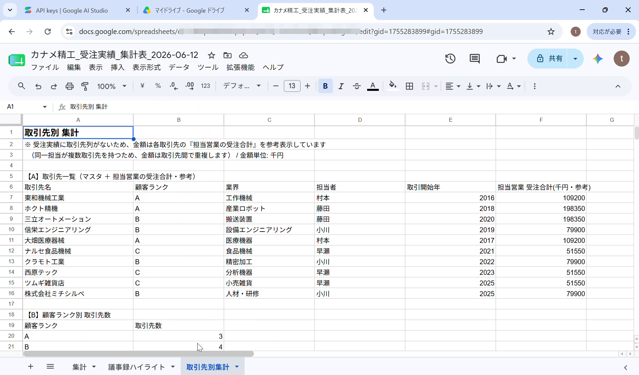Screen dimensions: 639x375
Task: Decrease decimal places button
Action: [x=174, y=86]
